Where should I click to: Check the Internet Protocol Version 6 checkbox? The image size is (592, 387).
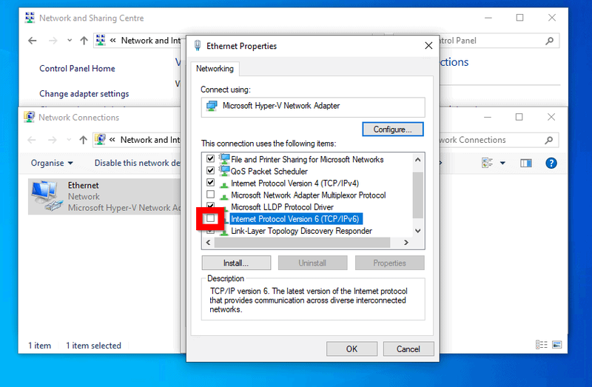coord(211,218)
